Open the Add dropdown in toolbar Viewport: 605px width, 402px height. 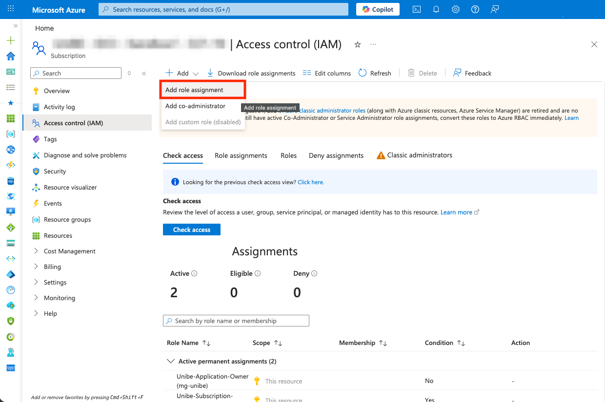coord(182,73)
